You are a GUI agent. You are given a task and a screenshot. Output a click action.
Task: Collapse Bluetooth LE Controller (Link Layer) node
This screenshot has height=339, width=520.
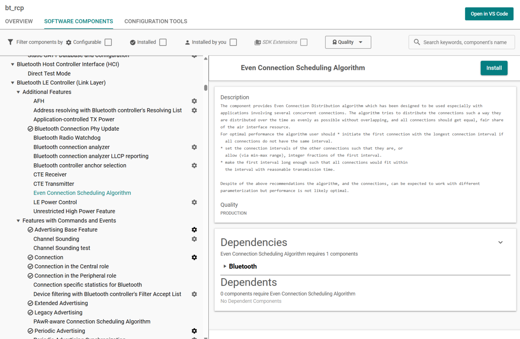(x=13, y=83)
